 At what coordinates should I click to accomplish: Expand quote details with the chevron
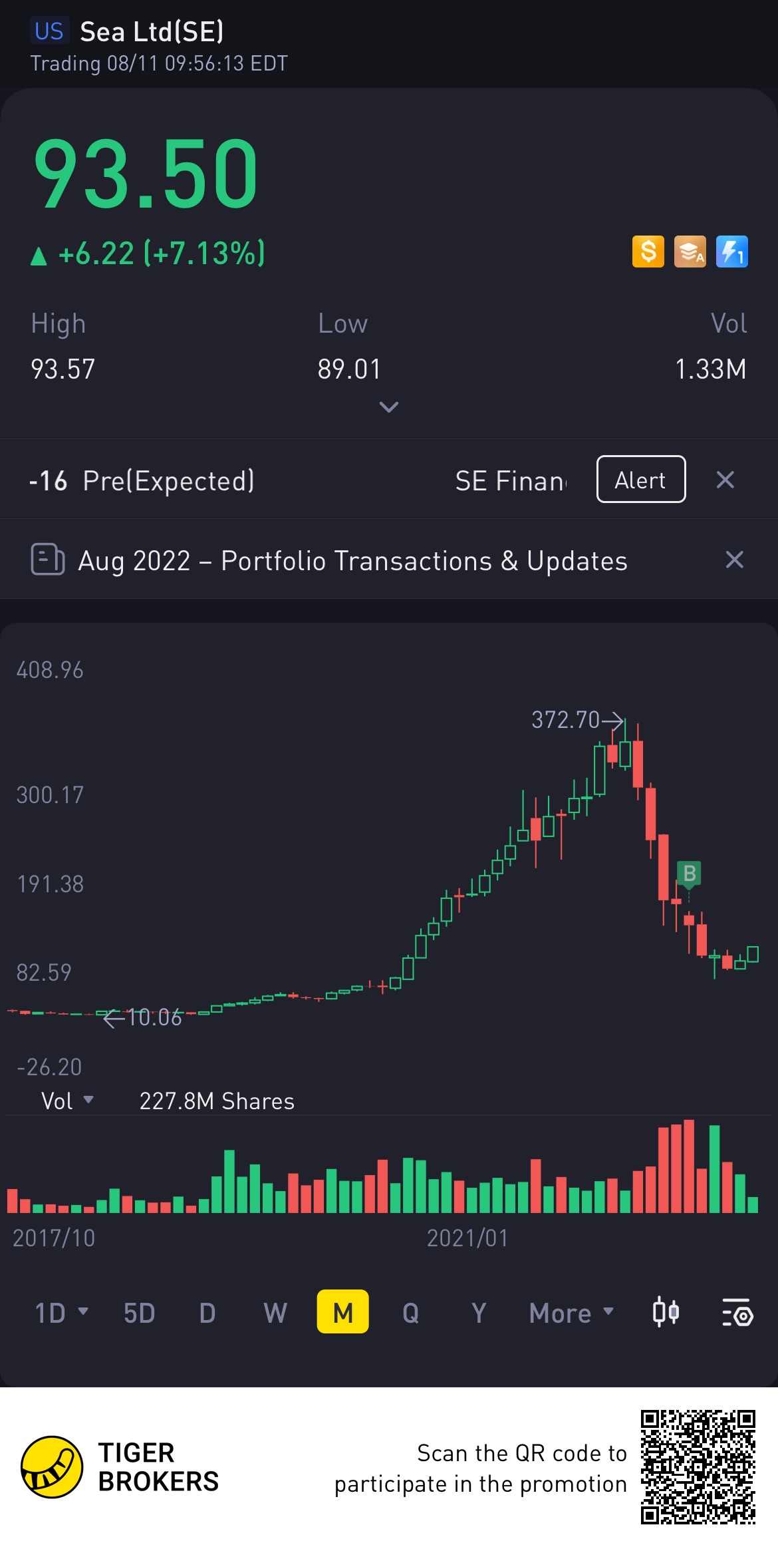point(389,407)
